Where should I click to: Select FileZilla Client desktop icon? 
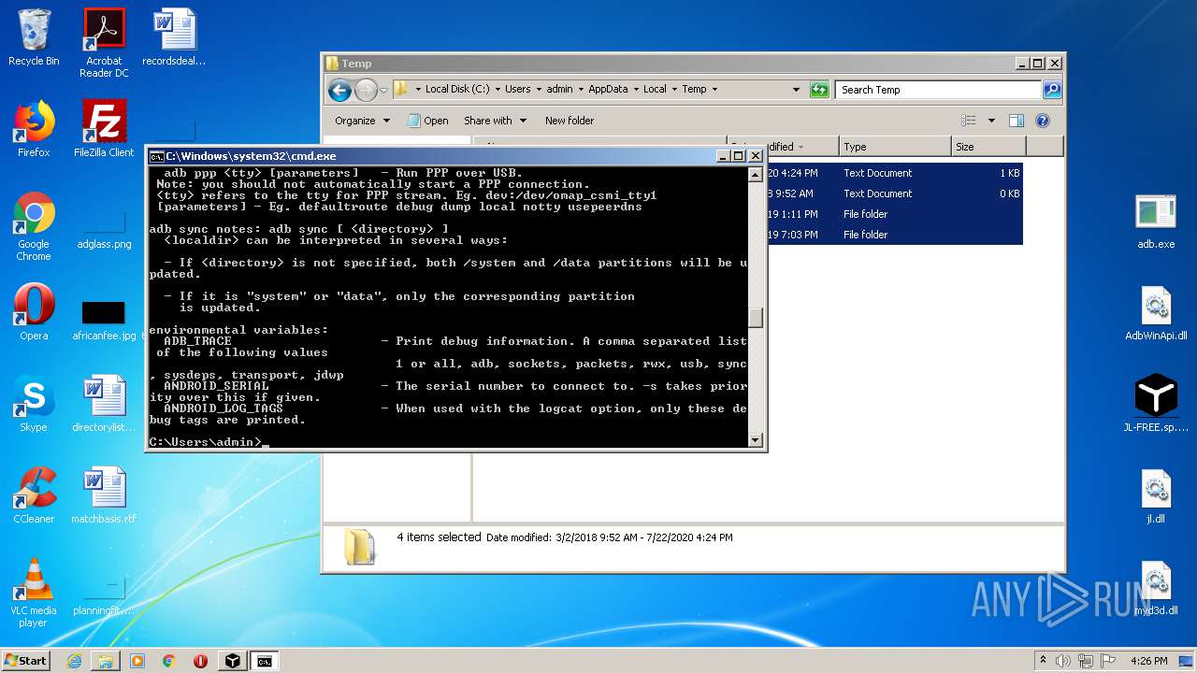click(104, 129)
